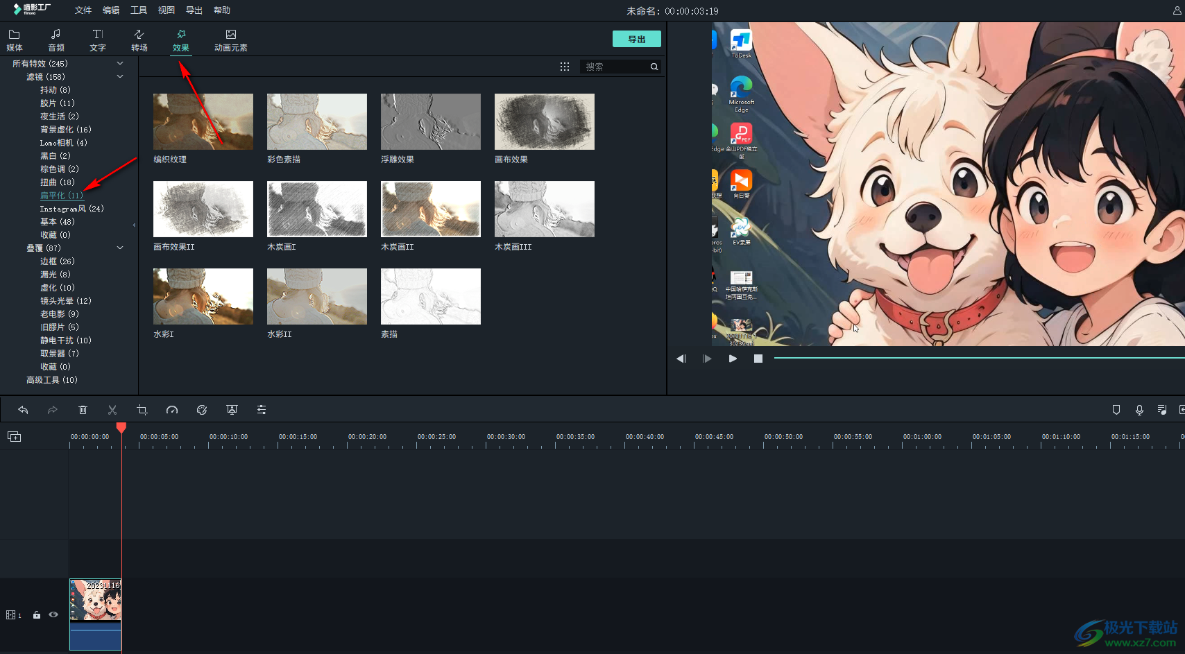Viewport: 1185px width, 654px height.
Task: Open the 文字 text tab
Action: (98, 40)
